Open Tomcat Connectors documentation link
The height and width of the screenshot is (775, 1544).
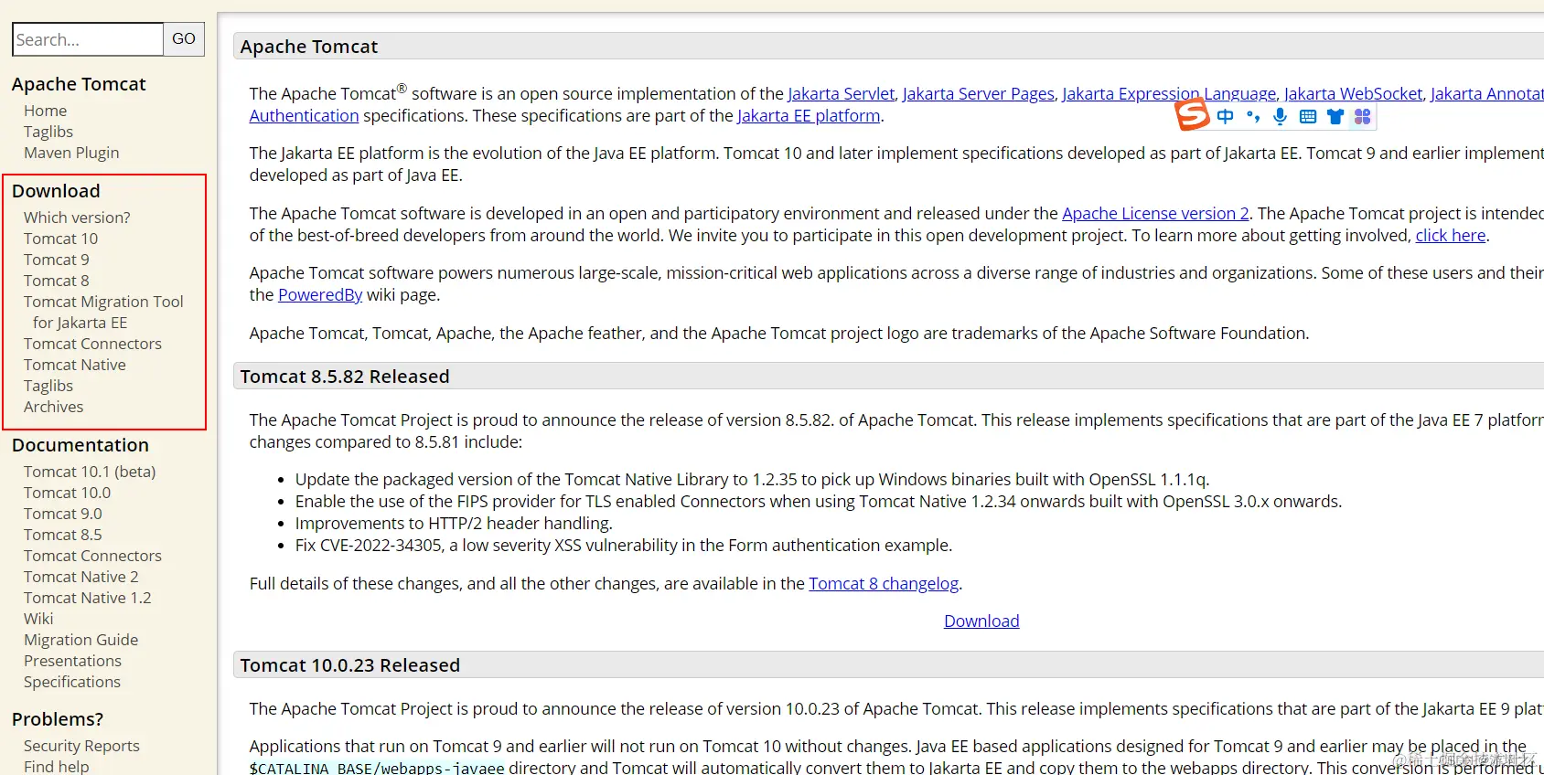(92, 556)
